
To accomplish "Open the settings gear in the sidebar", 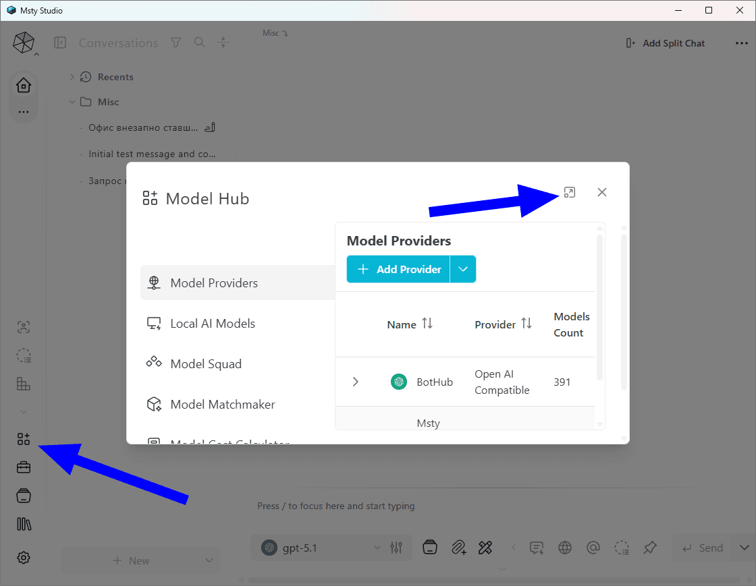I will (x=24, y=558).
